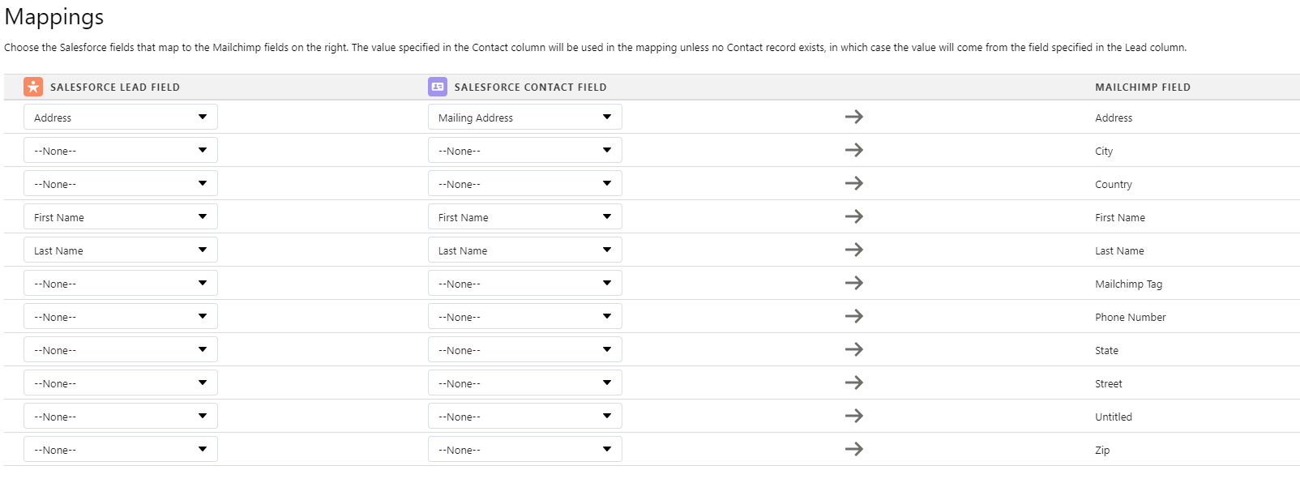Click the arrow icon in Zip row

pos(853,449)
